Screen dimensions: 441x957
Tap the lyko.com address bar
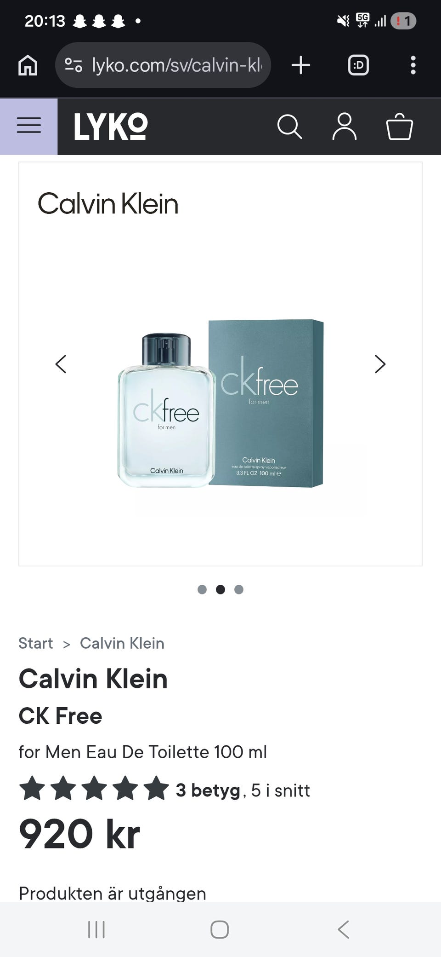163,65
